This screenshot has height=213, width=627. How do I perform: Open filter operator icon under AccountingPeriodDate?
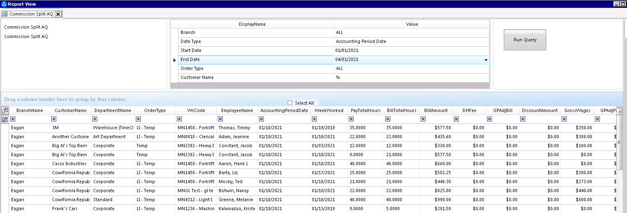click(x=262, y=119)
